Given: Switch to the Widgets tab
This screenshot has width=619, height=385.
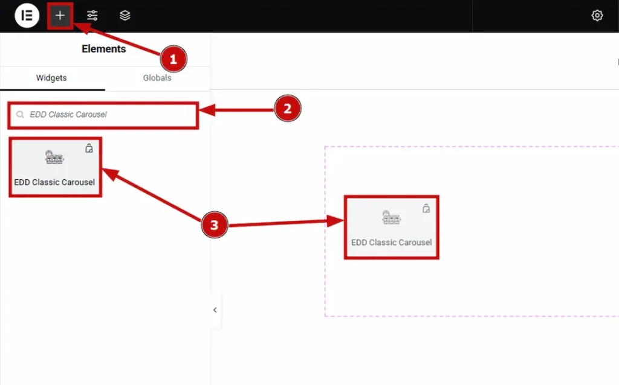Looking at the screenshot, I should (51, 78).
